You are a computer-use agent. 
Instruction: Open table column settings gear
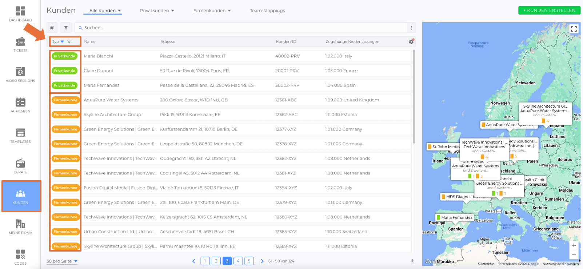point(411,42)
